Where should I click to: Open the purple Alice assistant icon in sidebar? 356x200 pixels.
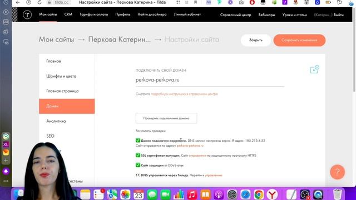tap(6, 171)
